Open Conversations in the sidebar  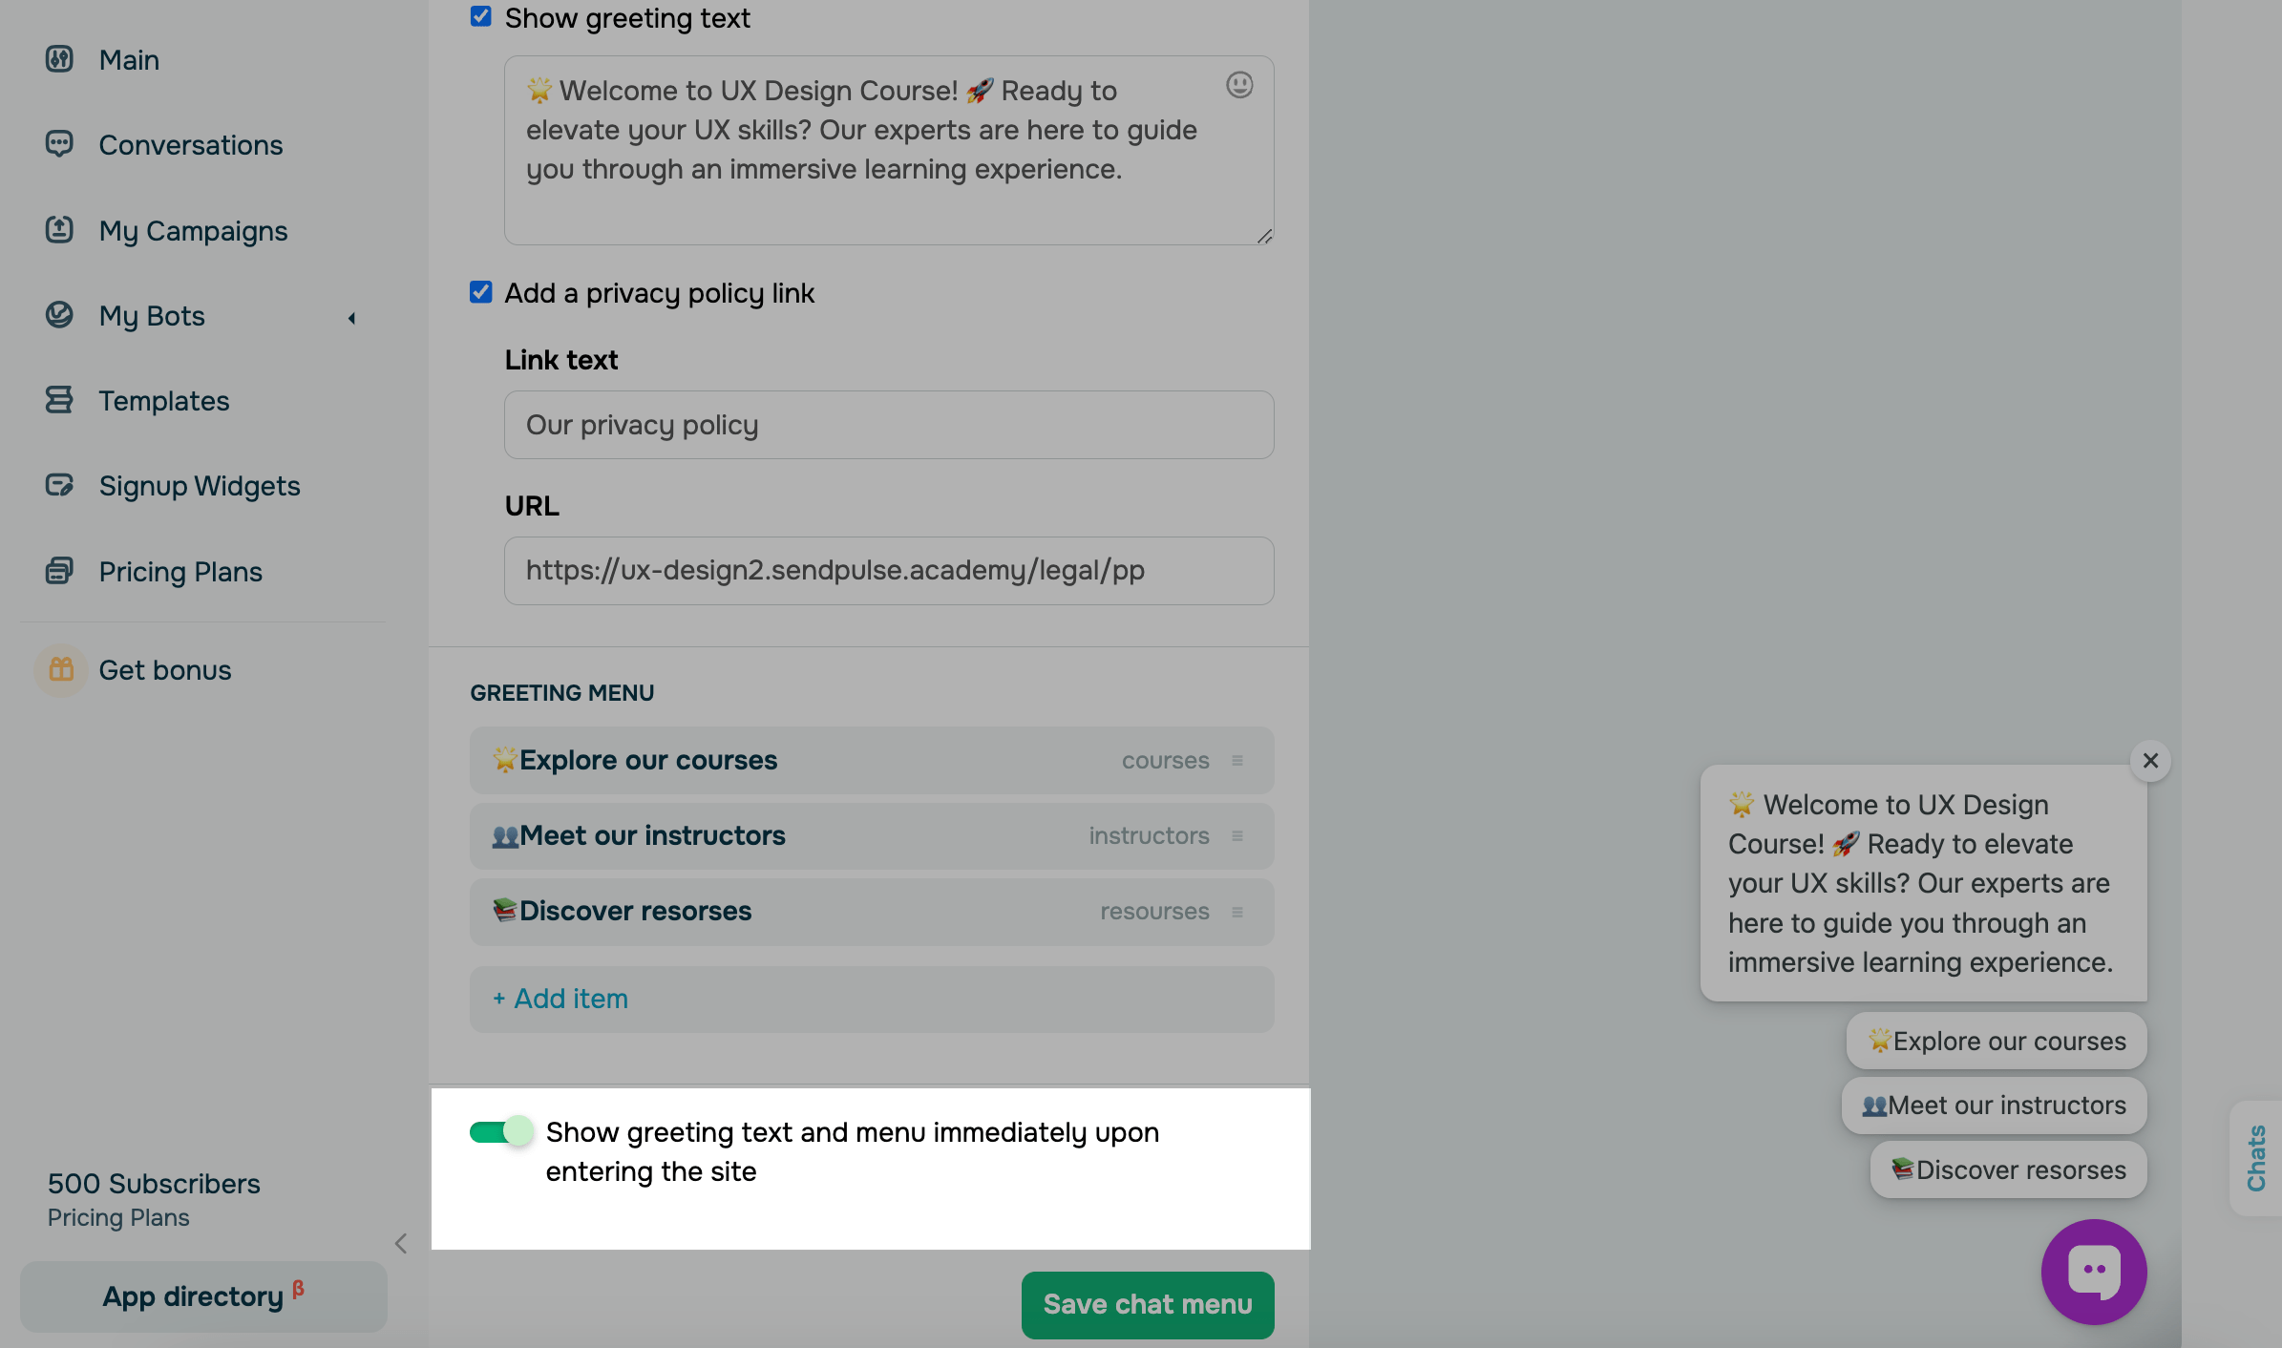[x=190, y=145]
